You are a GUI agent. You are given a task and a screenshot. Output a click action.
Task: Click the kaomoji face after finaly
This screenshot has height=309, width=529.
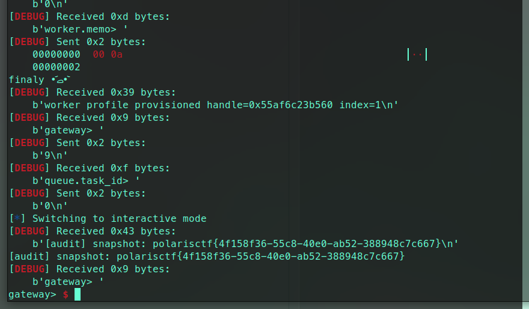(x=60, y=80)
